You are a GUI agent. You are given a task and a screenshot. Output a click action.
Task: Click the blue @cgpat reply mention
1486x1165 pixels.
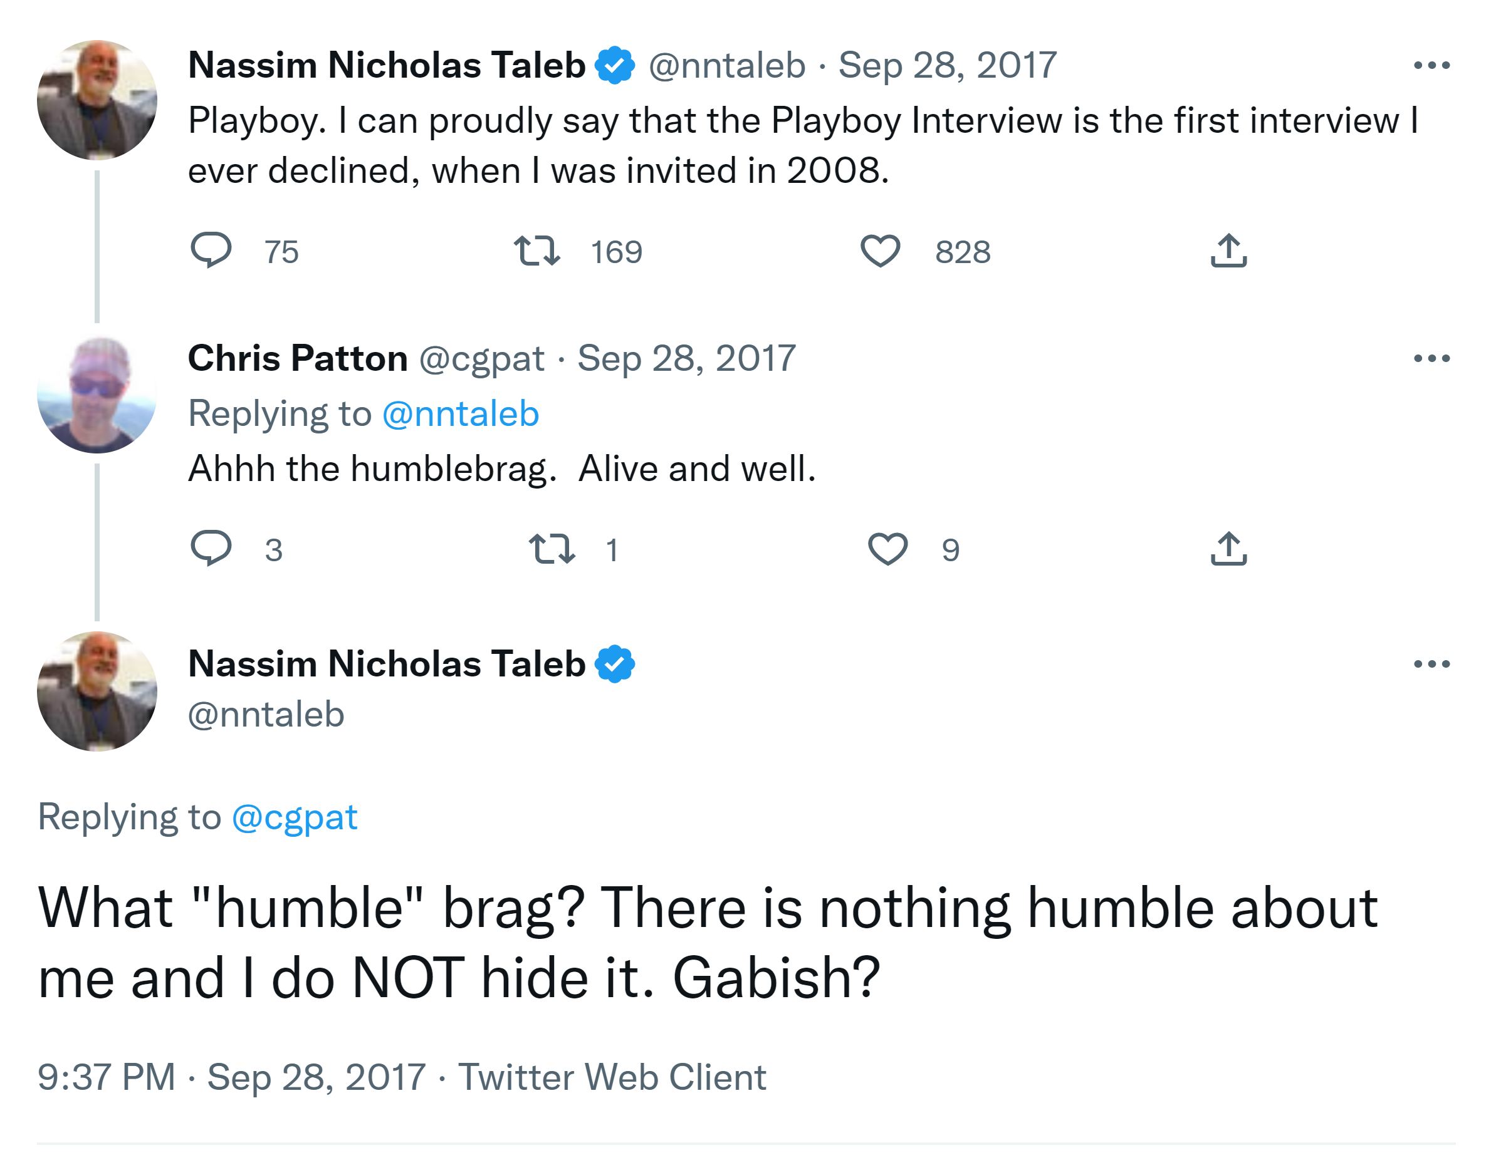(294, 817)
